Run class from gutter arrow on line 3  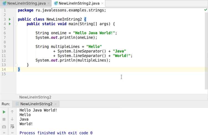click(x=10, y=19)
